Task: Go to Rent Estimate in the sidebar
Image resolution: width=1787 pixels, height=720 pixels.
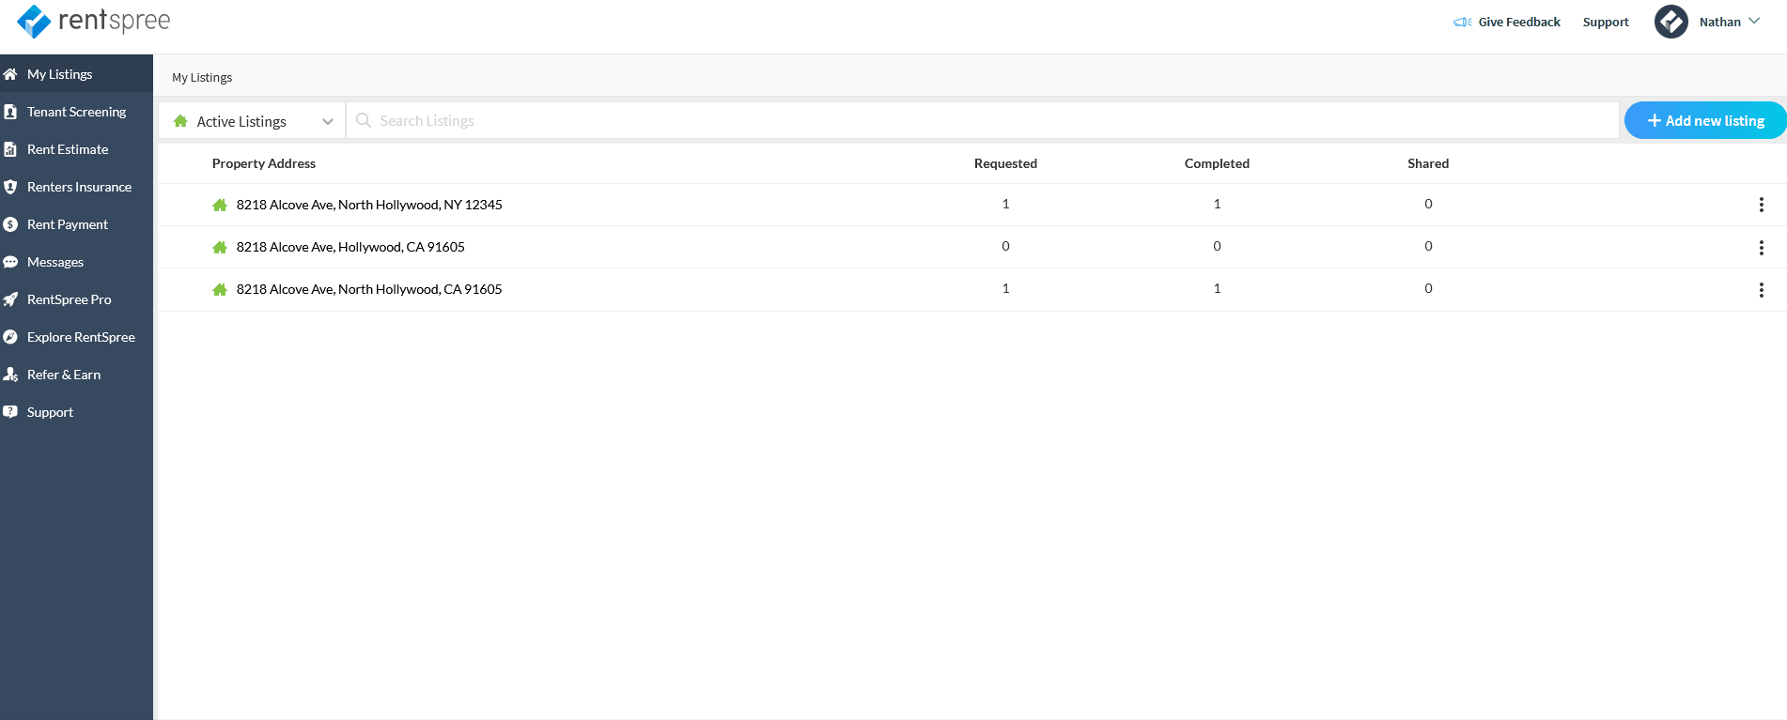Action: [68, 149]
